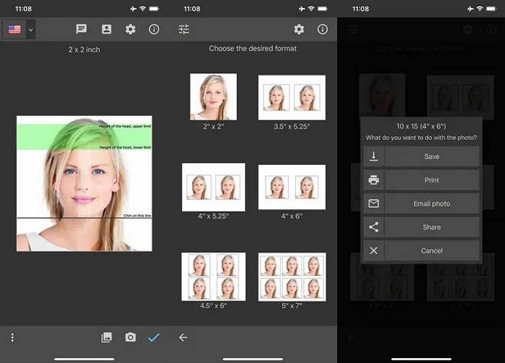
Task: Open settings gear on the first screen
Action: click(x=130, y=29)
